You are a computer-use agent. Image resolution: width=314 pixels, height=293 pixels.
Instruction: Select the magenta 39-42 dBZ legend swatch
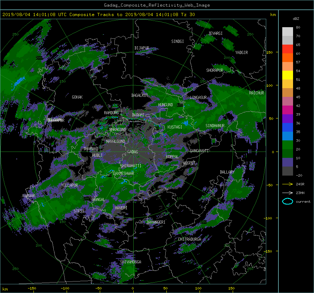[x=287, y=110]
